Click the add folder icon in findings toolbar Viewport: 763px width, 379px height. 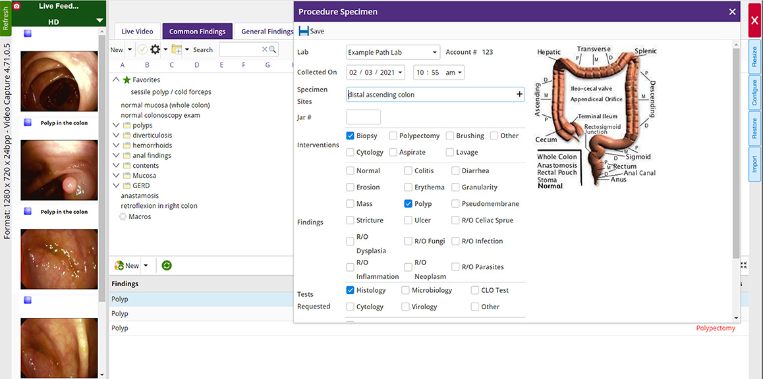point(177,49)
